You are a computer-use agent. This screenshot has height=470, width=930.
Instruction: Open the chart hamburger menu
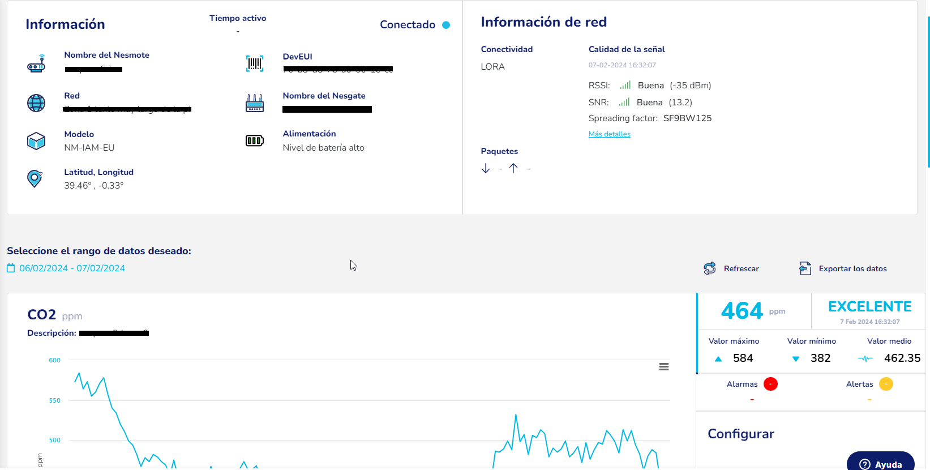664,367
